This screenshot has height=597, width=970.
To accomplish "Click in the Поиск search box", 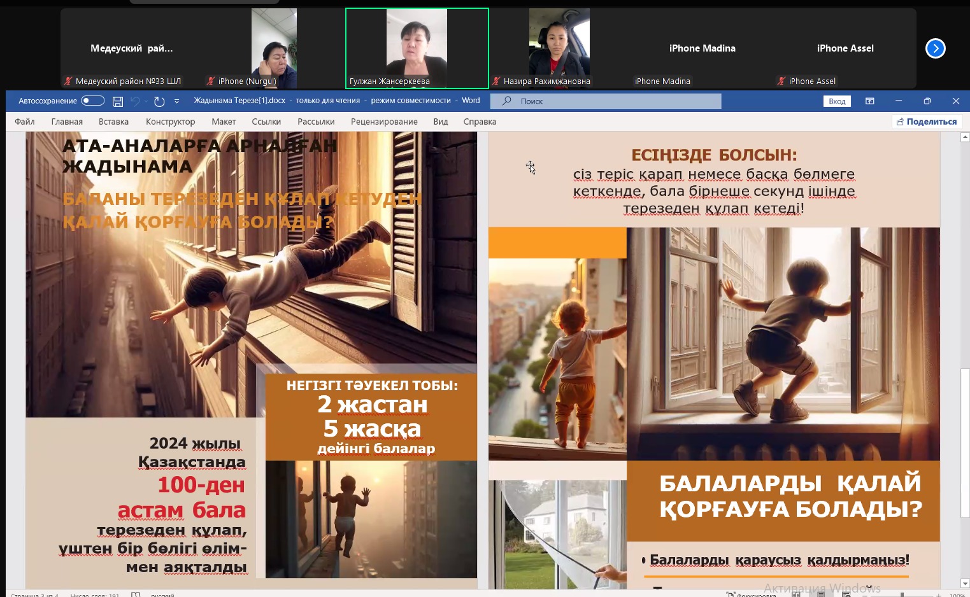I will point(611,101).
